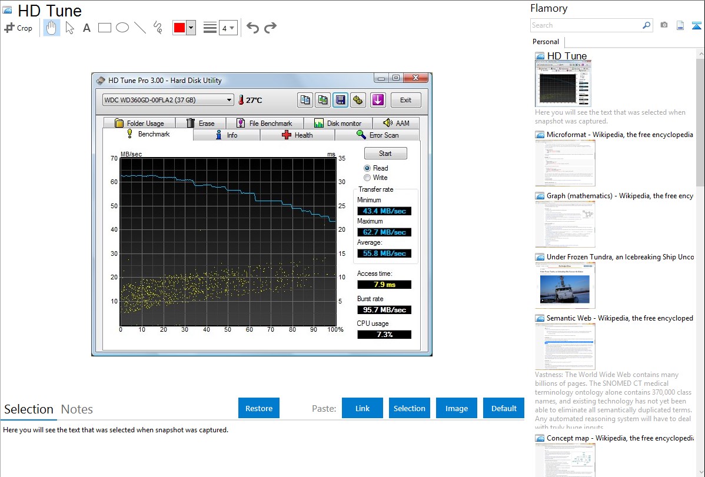
Task: Choose the text annotation tool
Action: click(x=87, y=28)
